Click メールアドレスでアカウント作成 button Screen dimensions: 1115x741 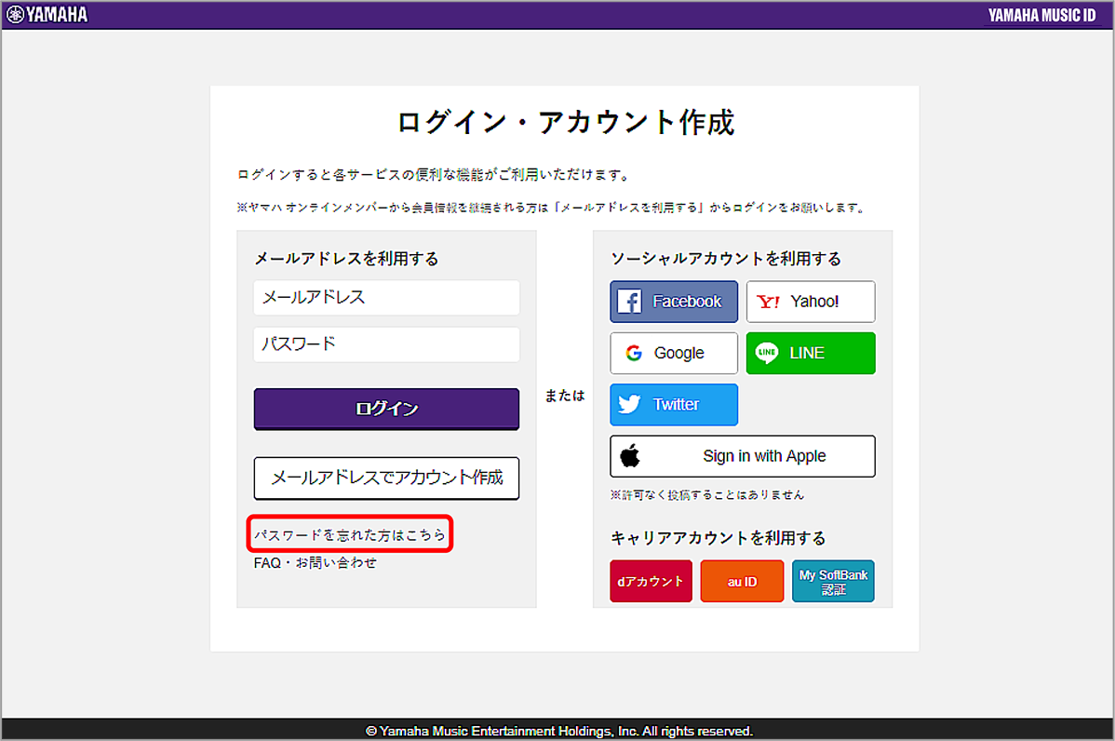[386, 478]
